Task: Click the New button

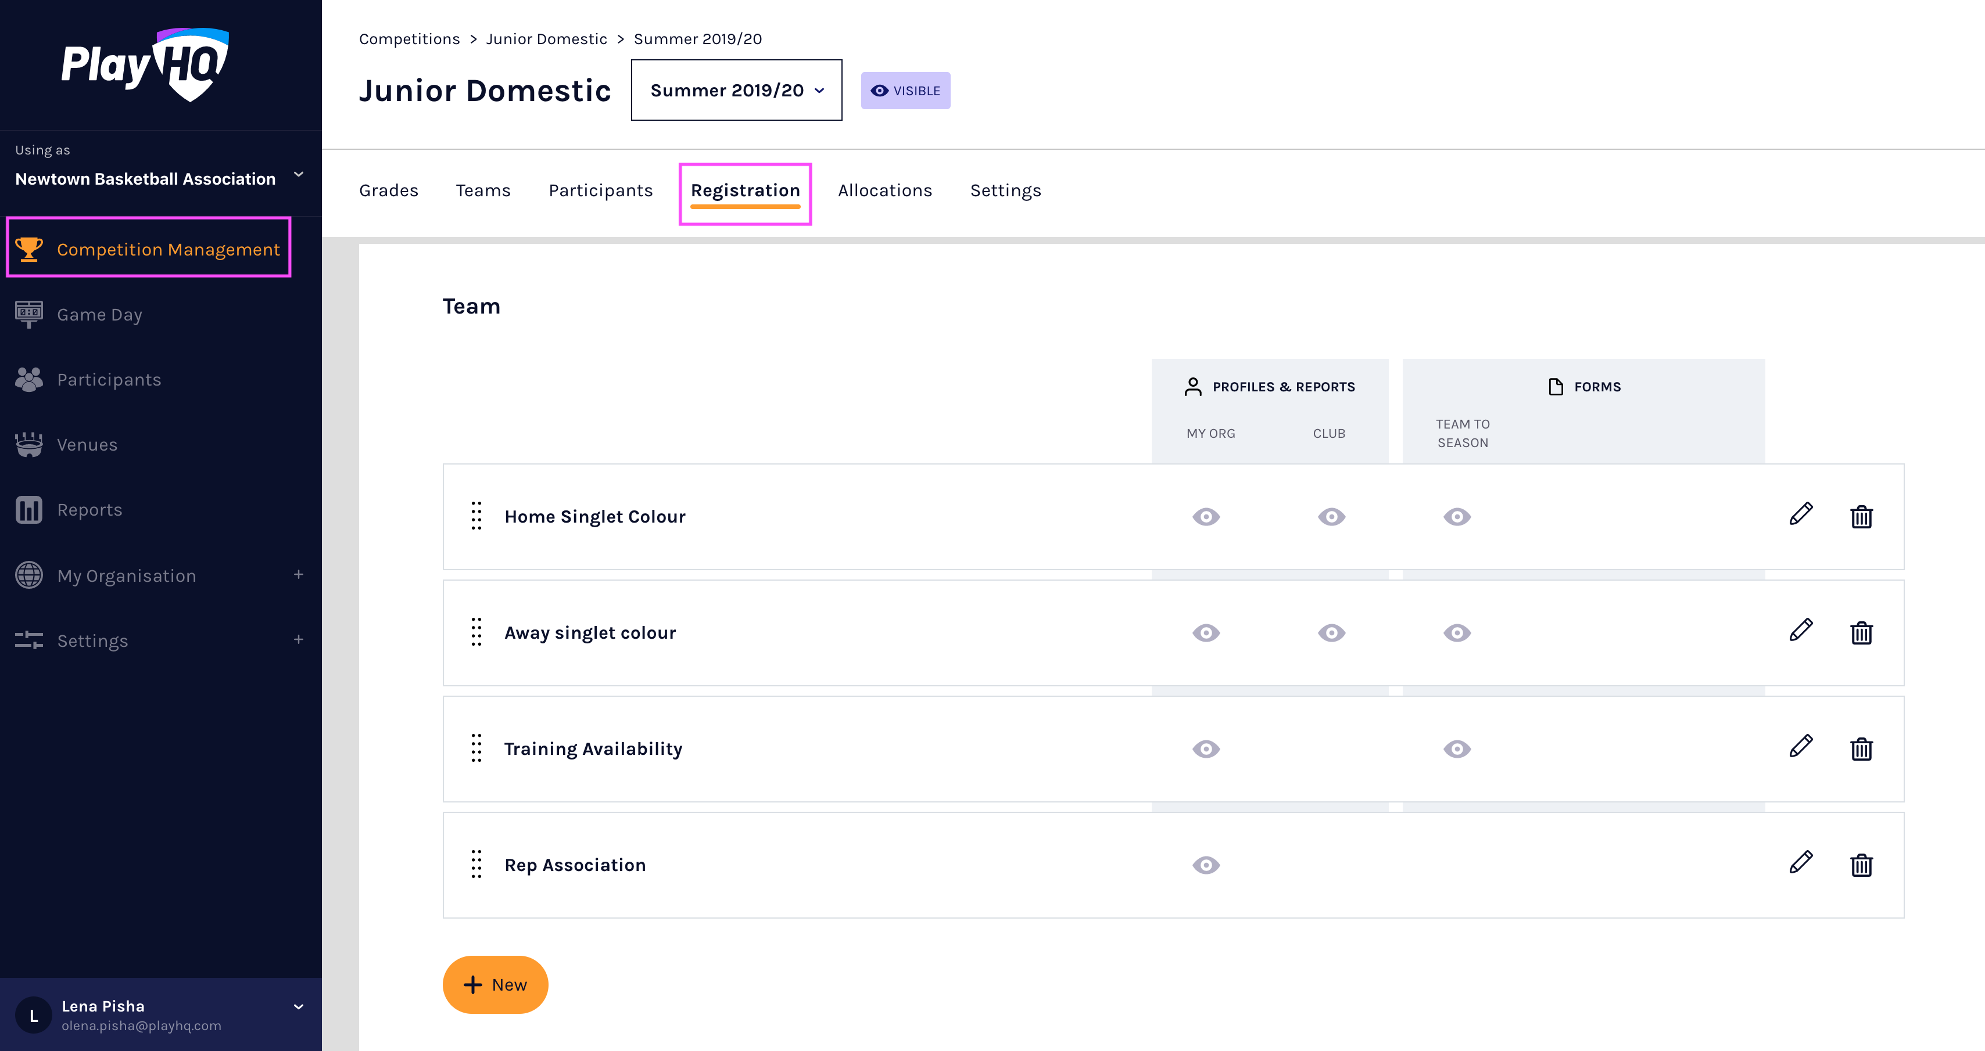Action: tap(495, 984)
